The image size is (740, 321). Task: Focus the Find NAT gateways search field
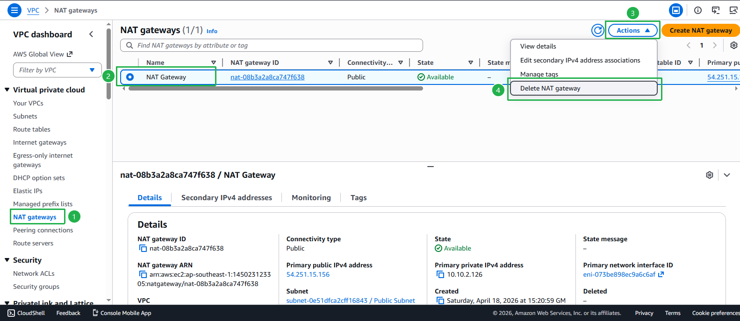(x=272, y=45)
